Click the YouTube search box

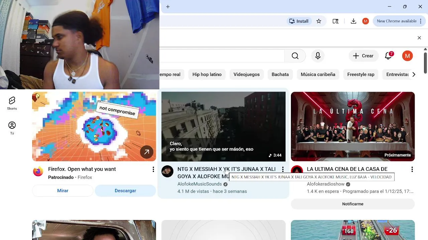(x=222, y=56)
